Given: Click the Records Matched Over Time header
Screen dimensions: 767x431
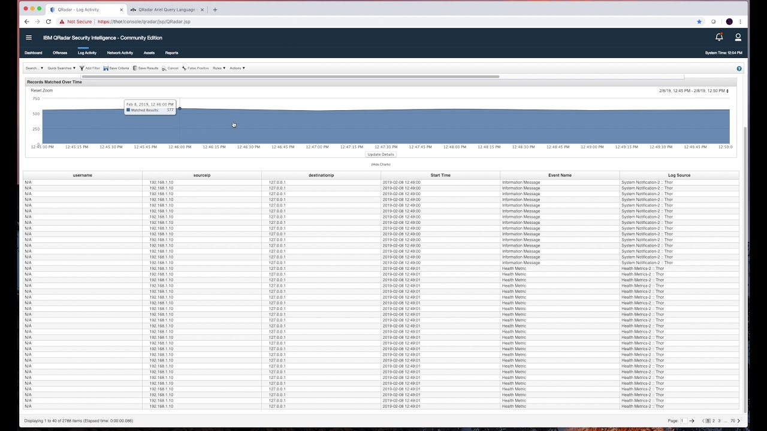Looking at the screenshot, I should pyautogui.click(x=55, y=82).
